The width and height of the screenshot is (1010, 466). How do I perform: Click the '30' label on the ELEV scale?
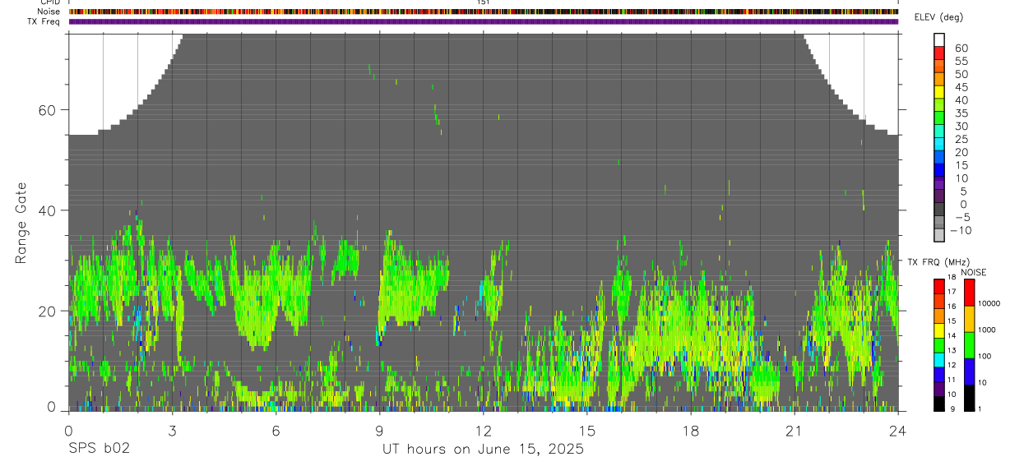tap(961, 127)
